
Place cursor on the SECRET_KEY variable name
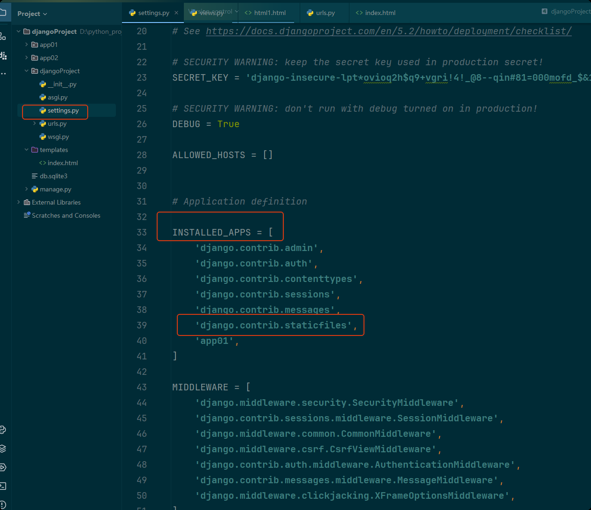point(200,77)
